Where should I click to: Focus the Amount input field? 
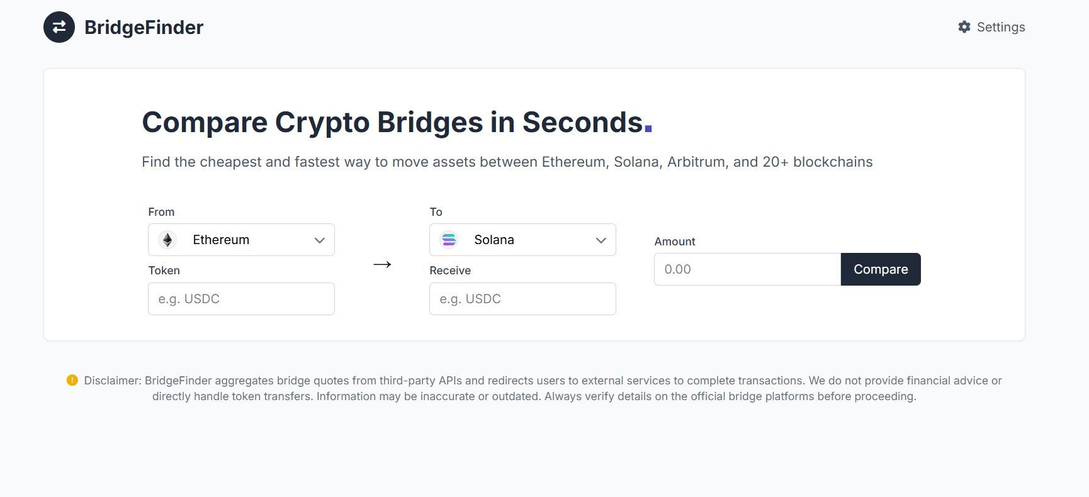(x=747, y=269)
